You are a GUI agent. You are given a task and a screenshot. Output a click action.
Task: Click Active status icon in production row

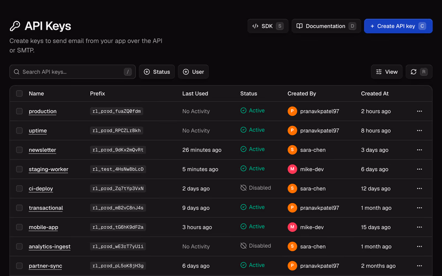[243, 110]
